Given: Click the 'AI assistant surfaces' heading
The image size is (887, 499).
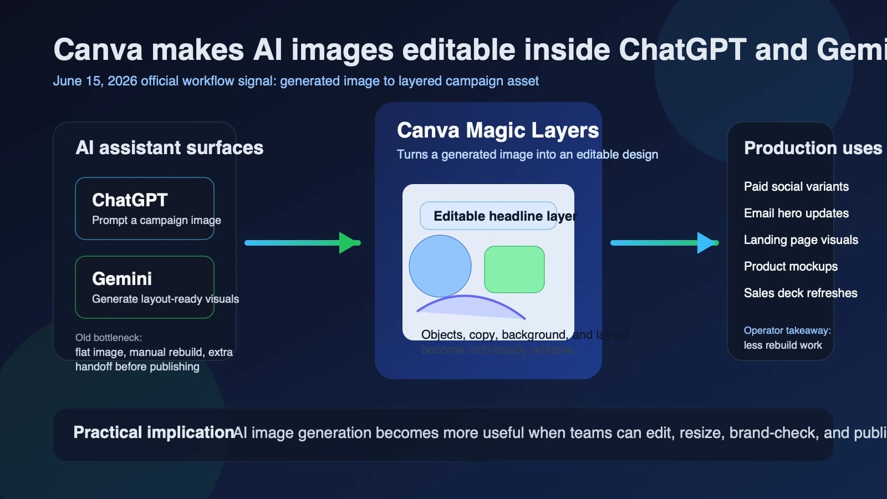Looking at the screenshot, I should pyautogui.click(x=170, y=147).
